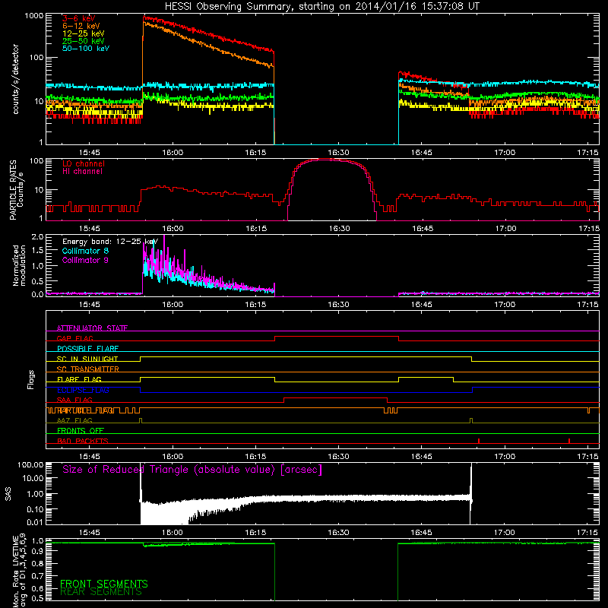Select the Collimator 9 legend label
The height and width of the screenshot is (608, 608).
[x=85, y=260]
